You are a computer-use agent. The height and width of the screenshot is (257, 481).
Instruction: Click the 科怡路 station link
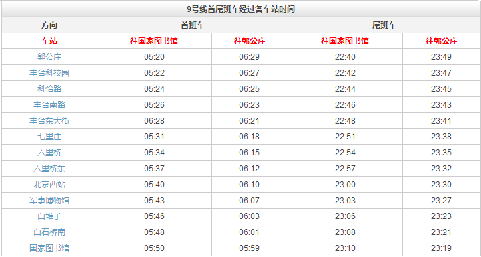pos(49,89)
